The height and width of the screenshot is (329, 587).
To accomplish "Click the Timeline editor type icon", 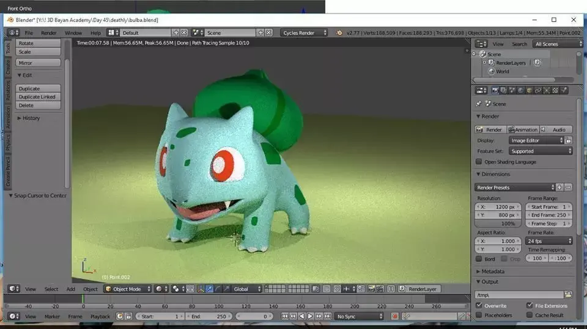I will [x=14, y=316].
